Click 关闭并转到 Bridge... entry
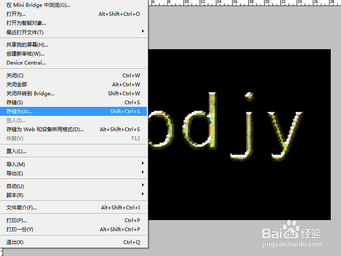The width and height of the screenshot is (341, 256). pyautogui.click(x=73, y=93)
